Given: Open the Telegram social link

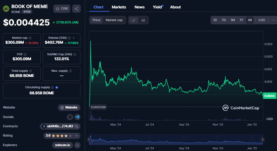Looking at the screenshot, I should click(x=77, y=117).
